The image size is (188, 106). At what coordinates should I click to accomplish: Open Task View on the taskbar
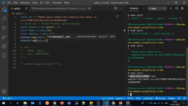tap(18, 103)
